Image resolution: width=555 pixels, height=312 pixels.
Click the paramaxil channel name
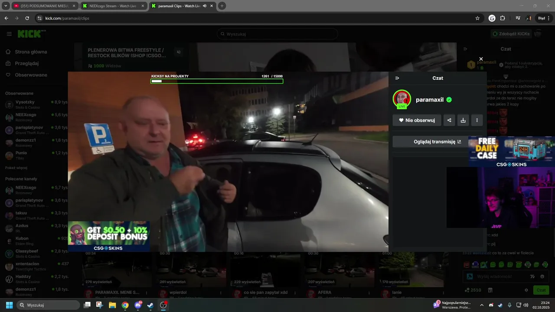point(430,100)
